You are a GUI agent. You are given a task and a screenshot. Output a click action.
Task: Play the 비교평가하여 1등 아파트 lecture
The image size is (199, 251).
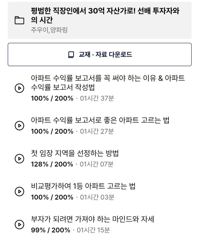coord(19,192)
